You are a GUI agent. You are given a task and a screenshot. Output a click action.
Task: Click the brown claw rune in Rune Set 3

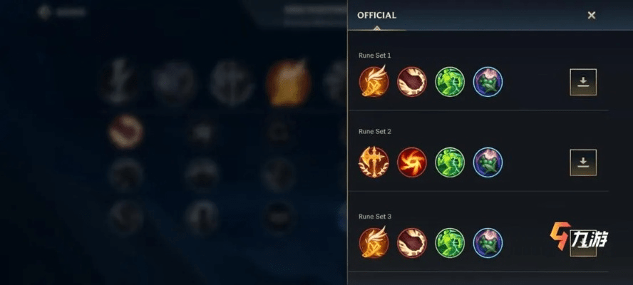pyautogui.click(x=411, y=243)
